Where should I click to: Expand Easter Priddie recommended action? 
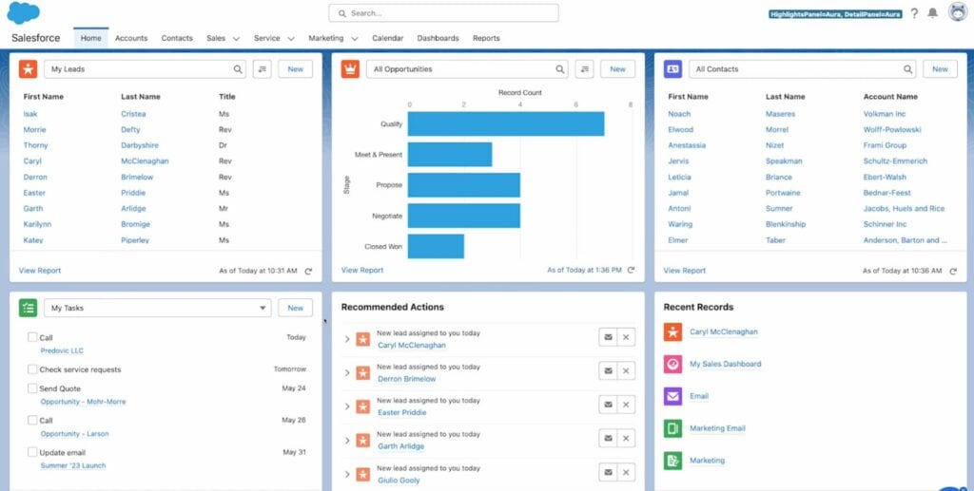click(347, 406)
